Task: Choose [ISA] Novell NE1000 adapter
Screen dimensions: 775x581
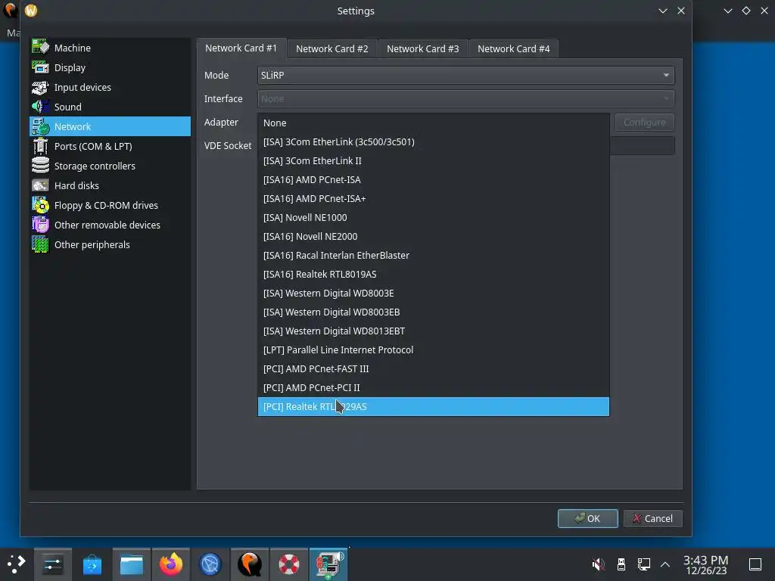Action: click(x=434, y=217)
